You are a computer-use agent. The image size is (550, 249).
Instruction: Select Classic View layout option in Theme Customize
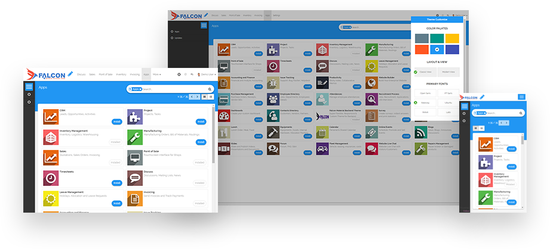(425, 72)
